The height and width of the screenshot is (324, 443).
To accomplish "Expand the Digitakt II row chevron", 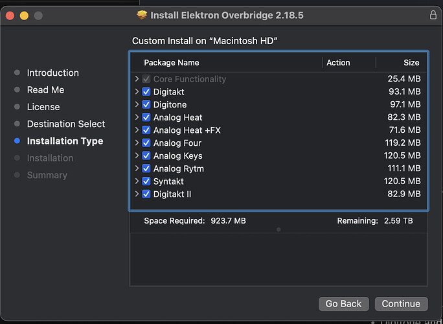I will (x=137, y=194).
